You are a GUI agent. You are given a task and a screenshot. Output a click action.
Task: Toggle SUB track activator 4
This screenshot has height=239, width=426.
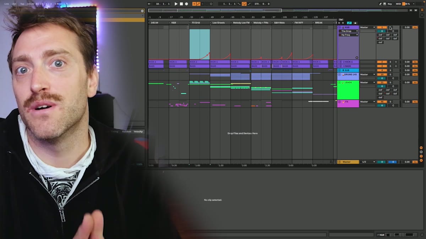tap(382, 70)
